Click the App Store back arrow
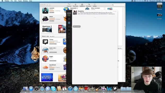This screenshot has width=165, height=93. [47, 5]
